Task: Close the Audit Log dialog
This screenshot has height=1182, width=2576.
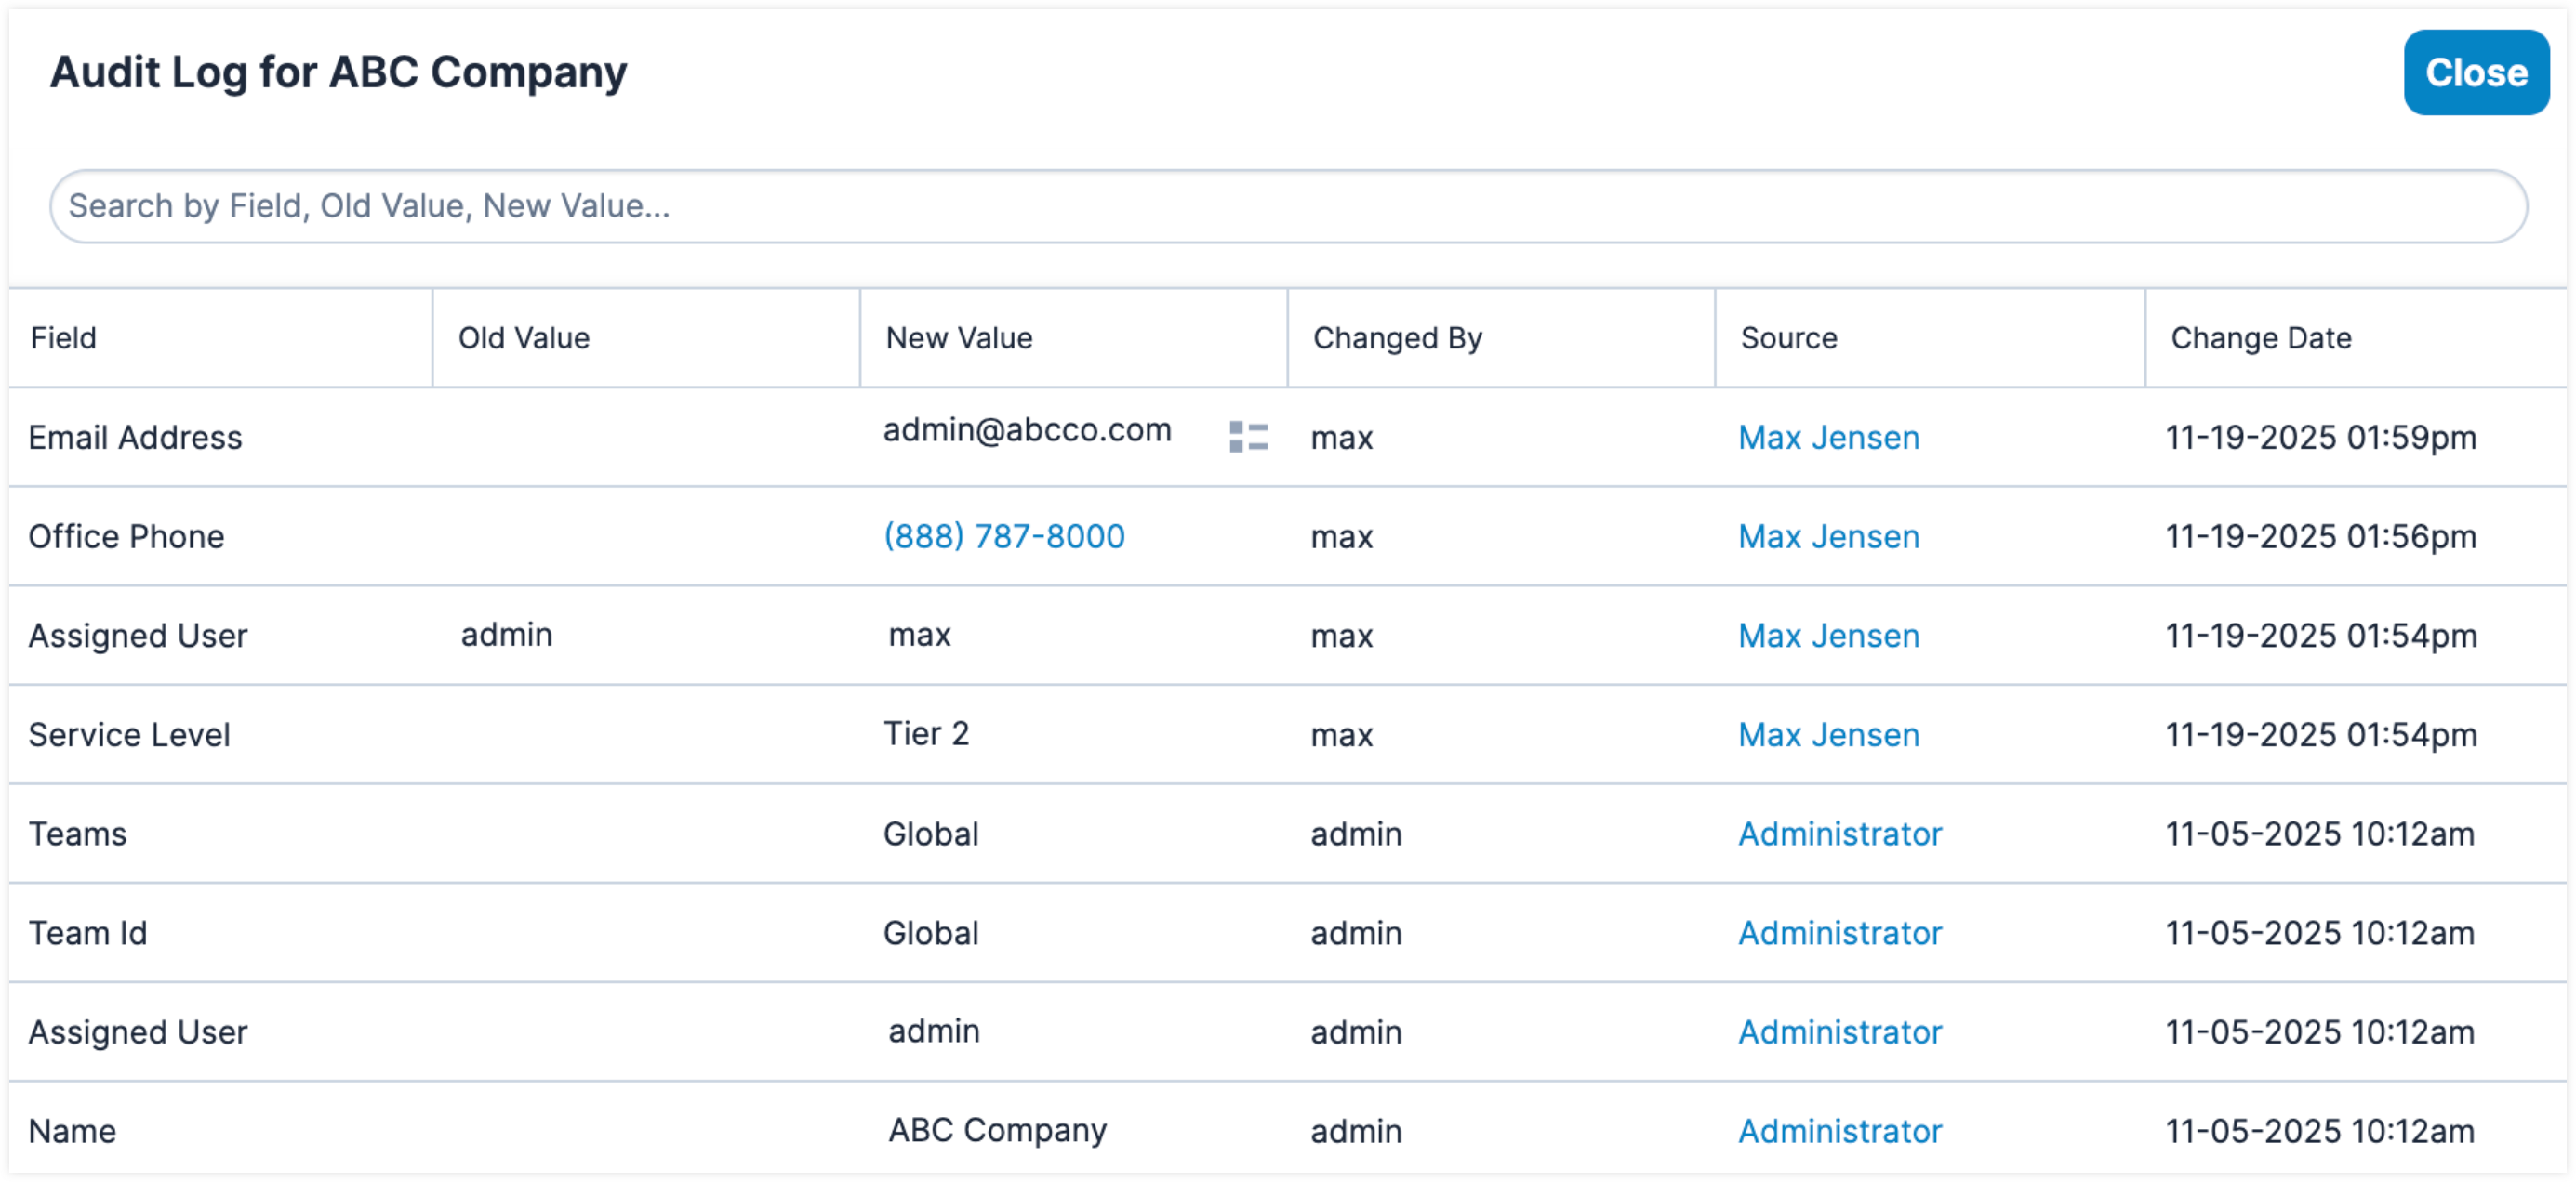Action: point(2475,72)
